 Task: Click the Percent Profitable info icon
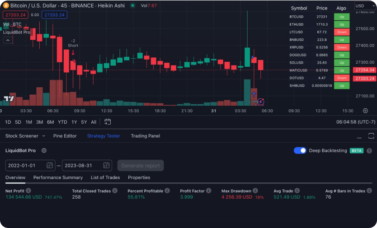pos(167,191)
